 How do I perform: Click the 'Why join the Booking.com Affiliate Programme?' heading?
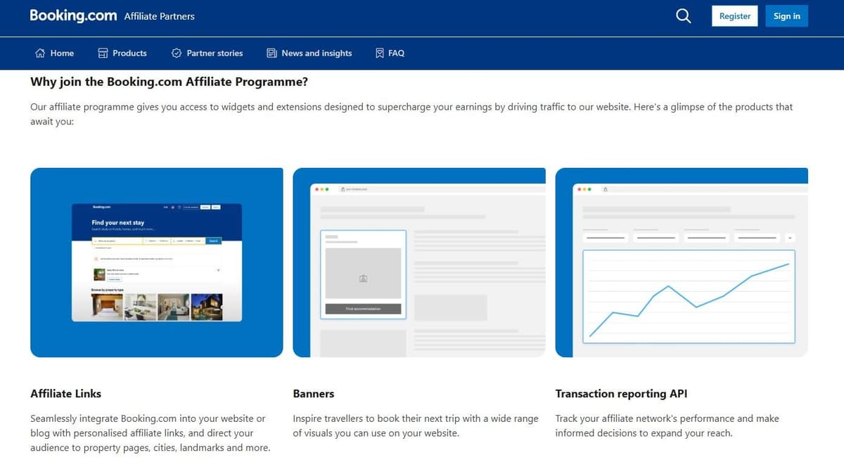170,82
